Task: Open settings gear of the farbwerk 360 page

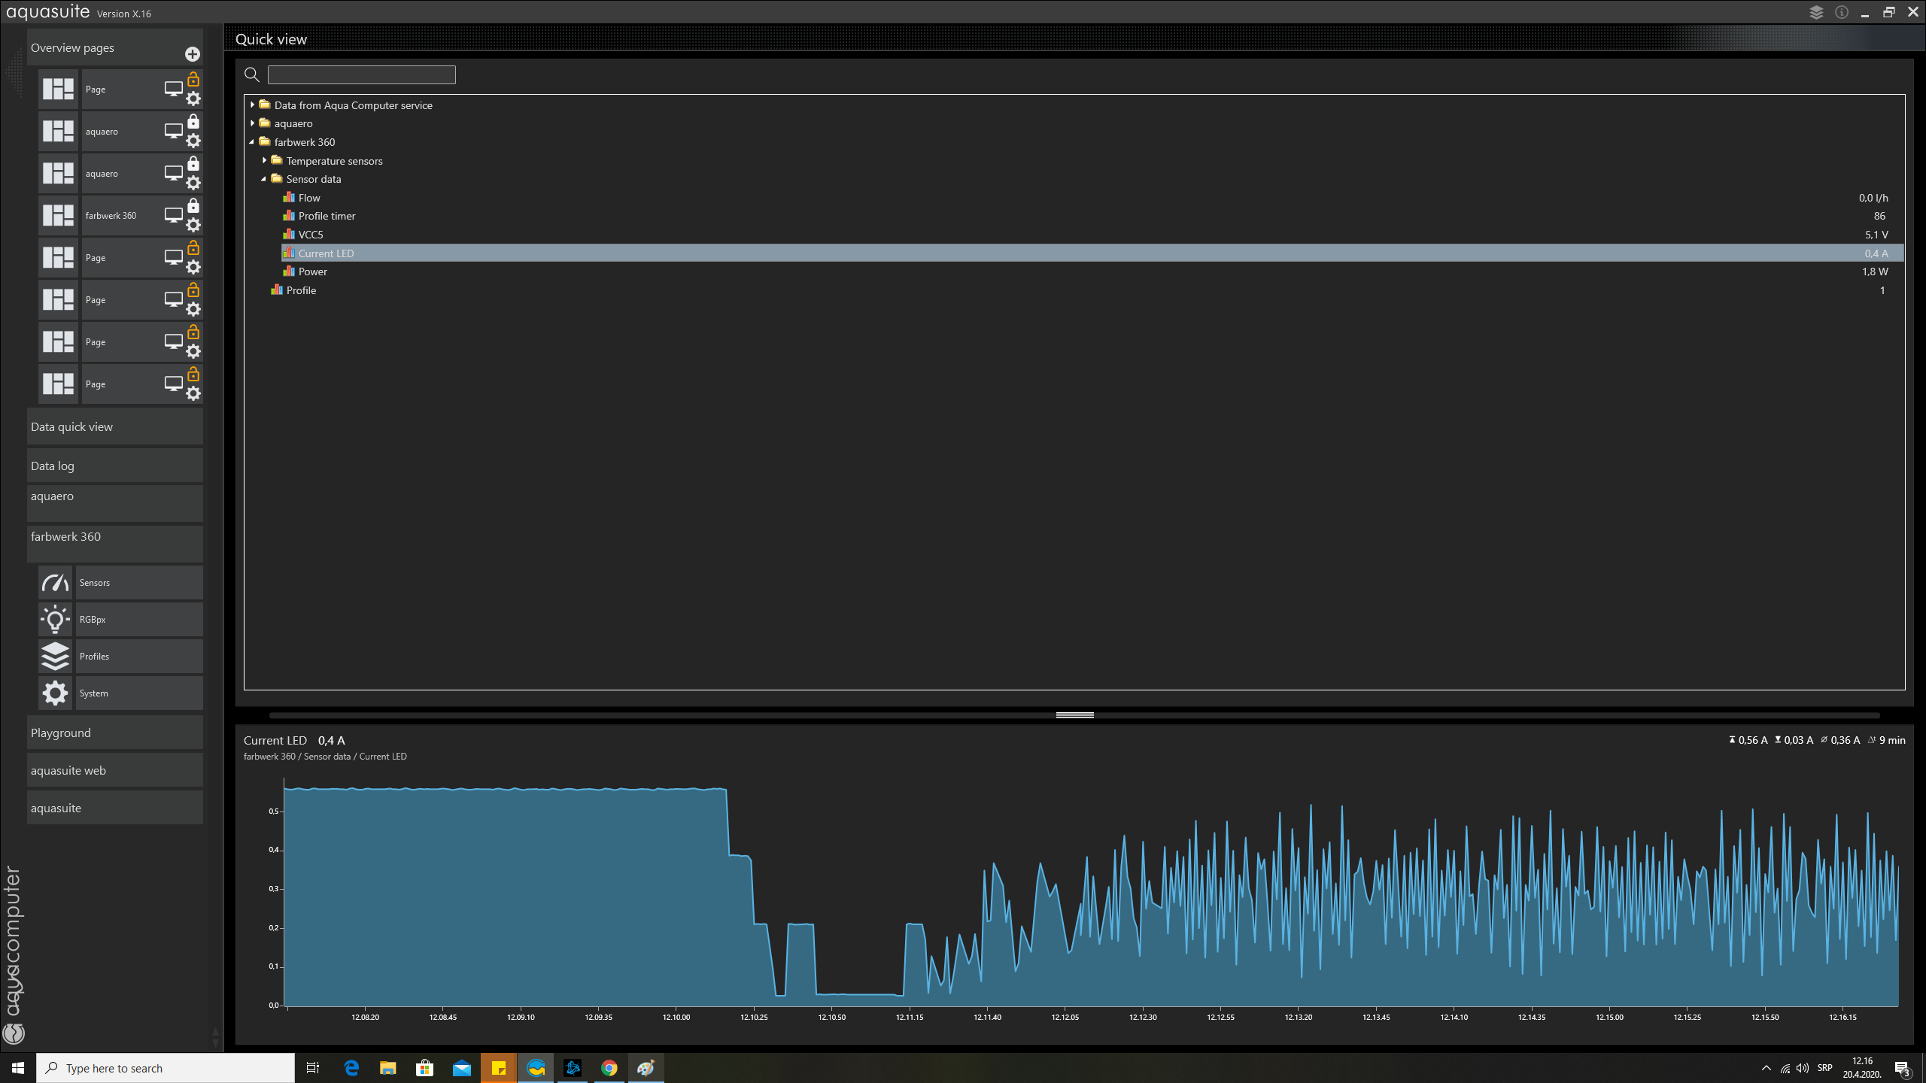Action: point(193,225)
